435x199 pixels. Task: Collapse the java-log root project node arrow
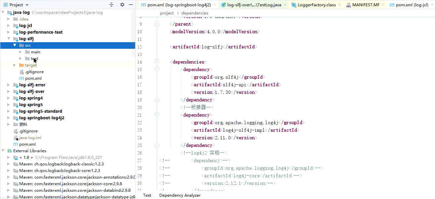(x=3, y=13)
